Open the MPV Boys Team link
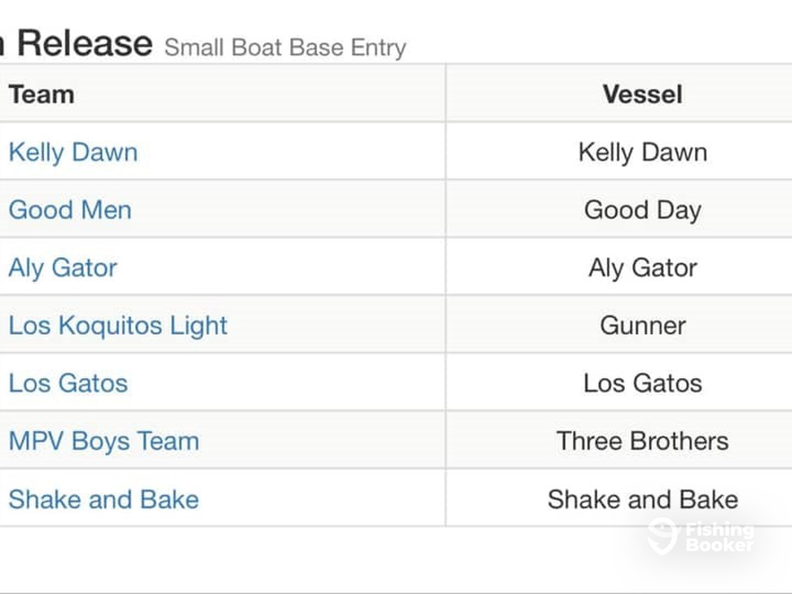The image size is (792, 594). coord(104,441)
